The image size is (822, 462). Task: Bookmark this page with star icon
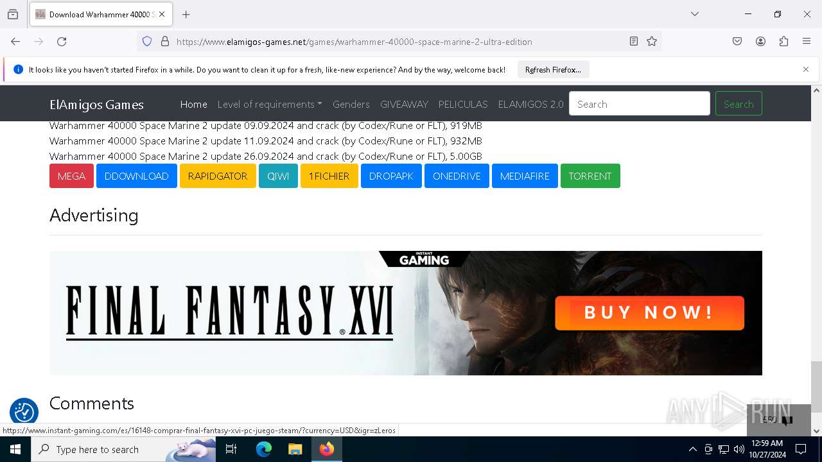tap(652, 42)
